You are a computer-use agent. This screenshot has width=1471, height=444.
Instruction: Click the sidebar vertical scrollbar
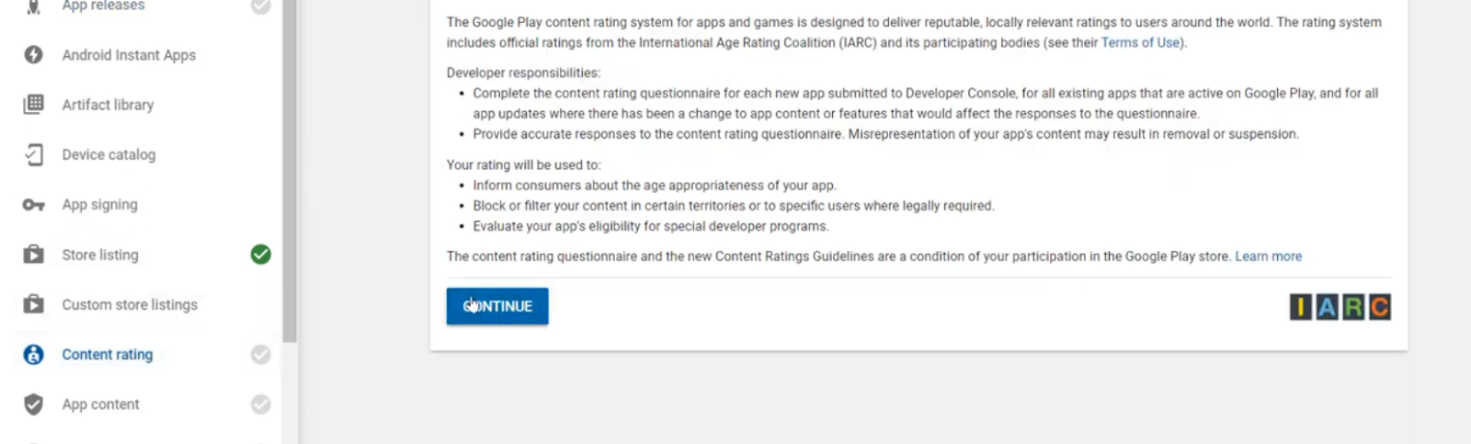tap(290, 171)
